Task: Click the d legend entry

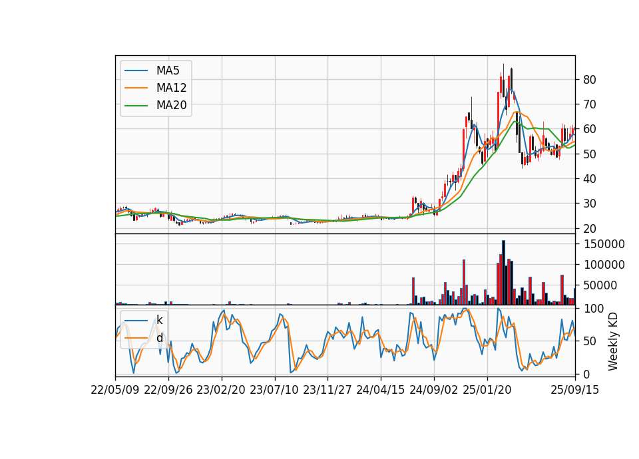Action: coord(144,338)
